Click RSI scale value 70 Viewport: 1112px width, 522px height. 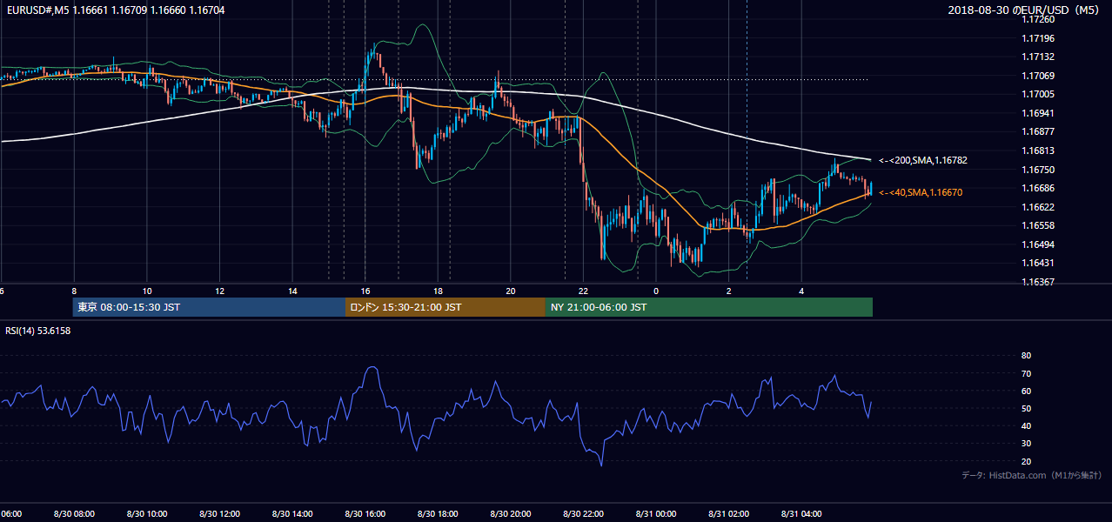point(1026,373)
